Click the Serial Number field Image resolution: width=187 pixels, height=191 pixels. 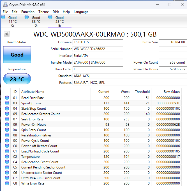click(97, 49)
